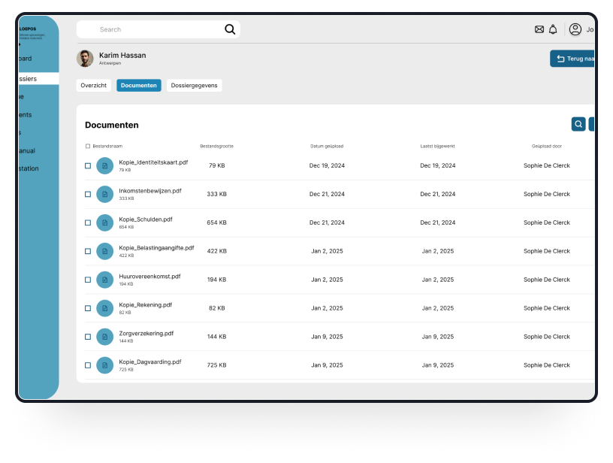This screenshot has width=613, height=463.
Task: Click file icon for Kopie_Dagvaarding.pdf
Action: [x=104, y=365]
